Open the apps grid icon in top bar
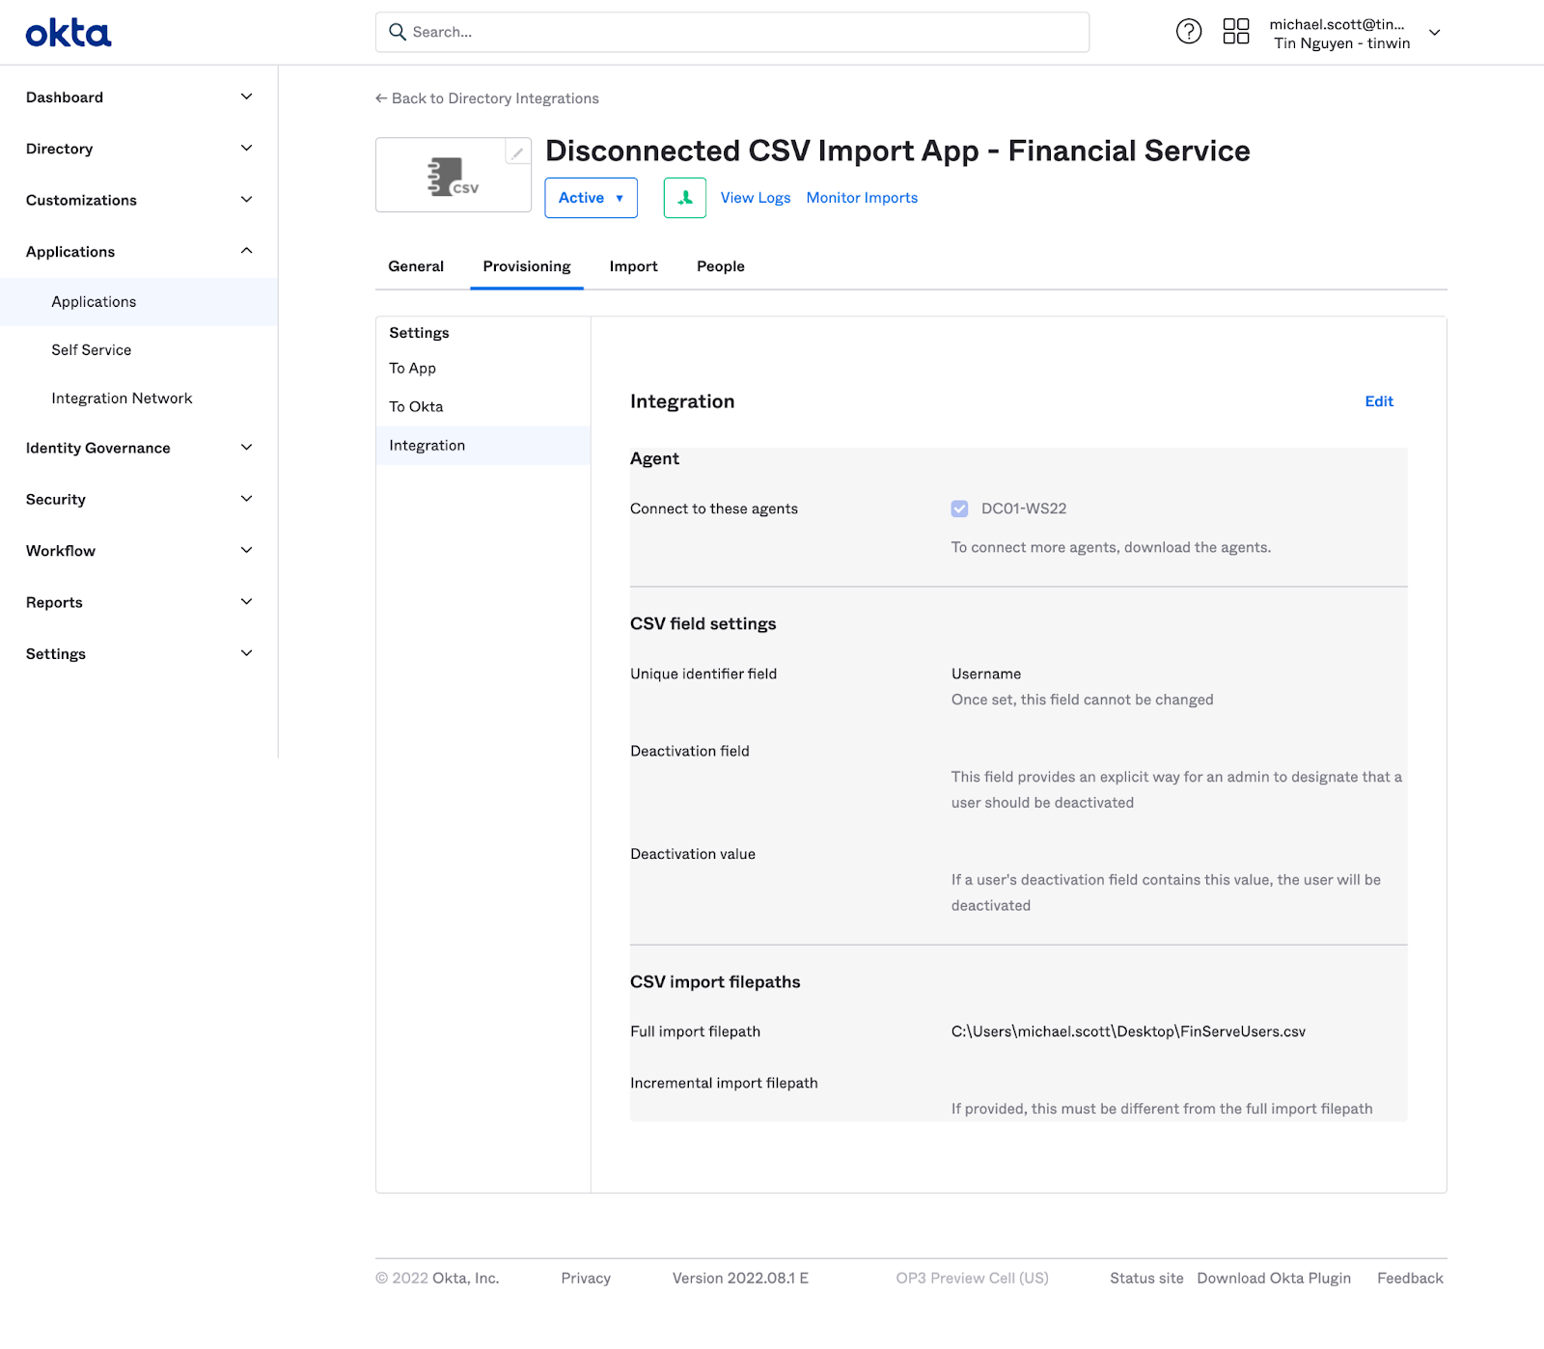Viewport: 1544px width, 1349px height. [x=1236, y=32]
